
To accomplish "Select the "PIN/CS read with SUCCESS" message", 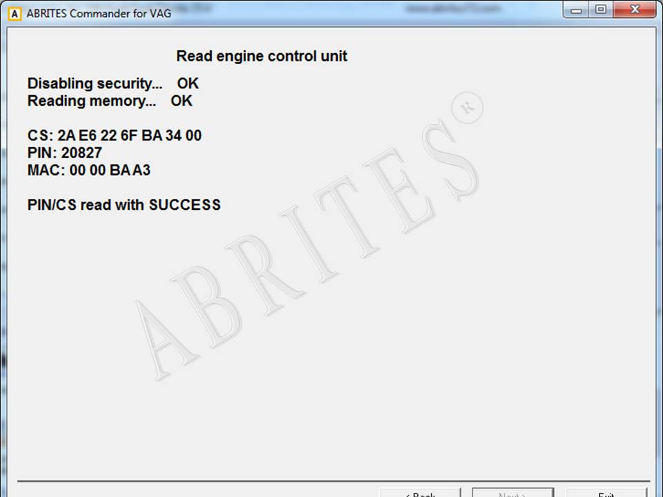I will point(124,205).
